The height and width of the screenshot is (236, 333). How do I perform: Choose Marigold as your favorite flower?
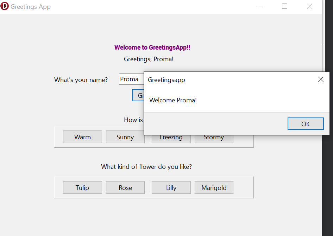pos(214,187)
